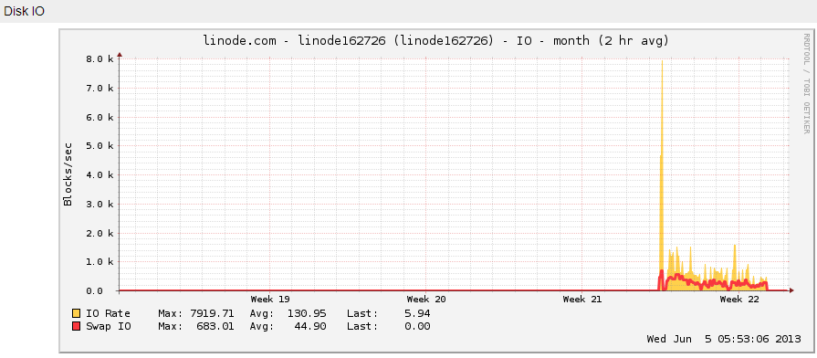Click the Swap IO Avg value 44.90

[310, 327]
